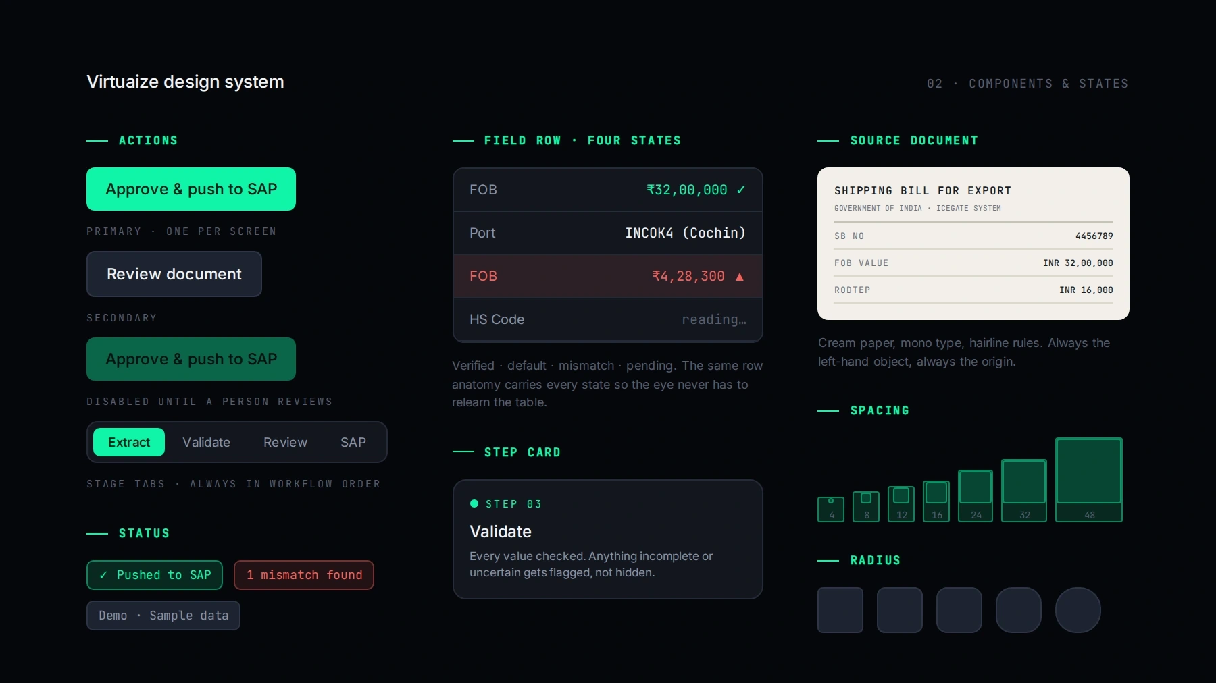Screen dimensions: 1216x683
Task: Select the RODTEP amount INR 16,000
Action: pyautogui.click(x=1086, y=290)
